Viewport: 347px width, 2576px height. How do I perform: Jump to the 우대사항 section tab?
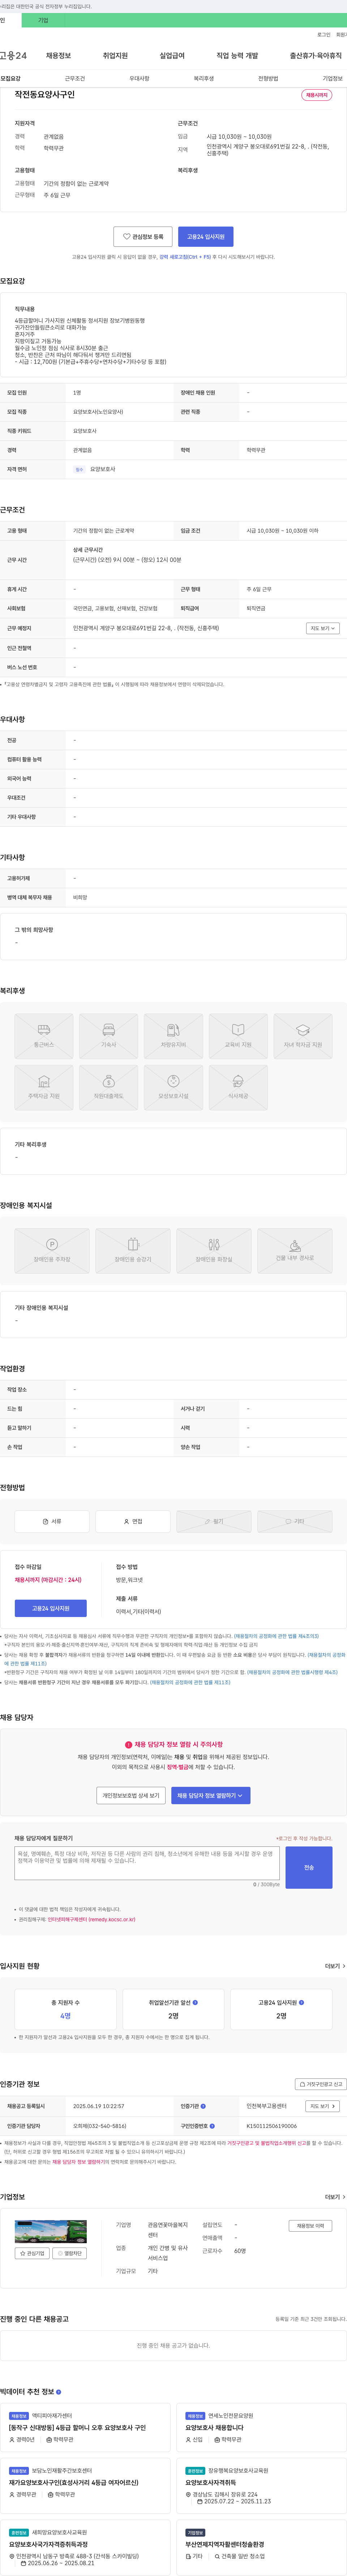click(x=139, y=78)
